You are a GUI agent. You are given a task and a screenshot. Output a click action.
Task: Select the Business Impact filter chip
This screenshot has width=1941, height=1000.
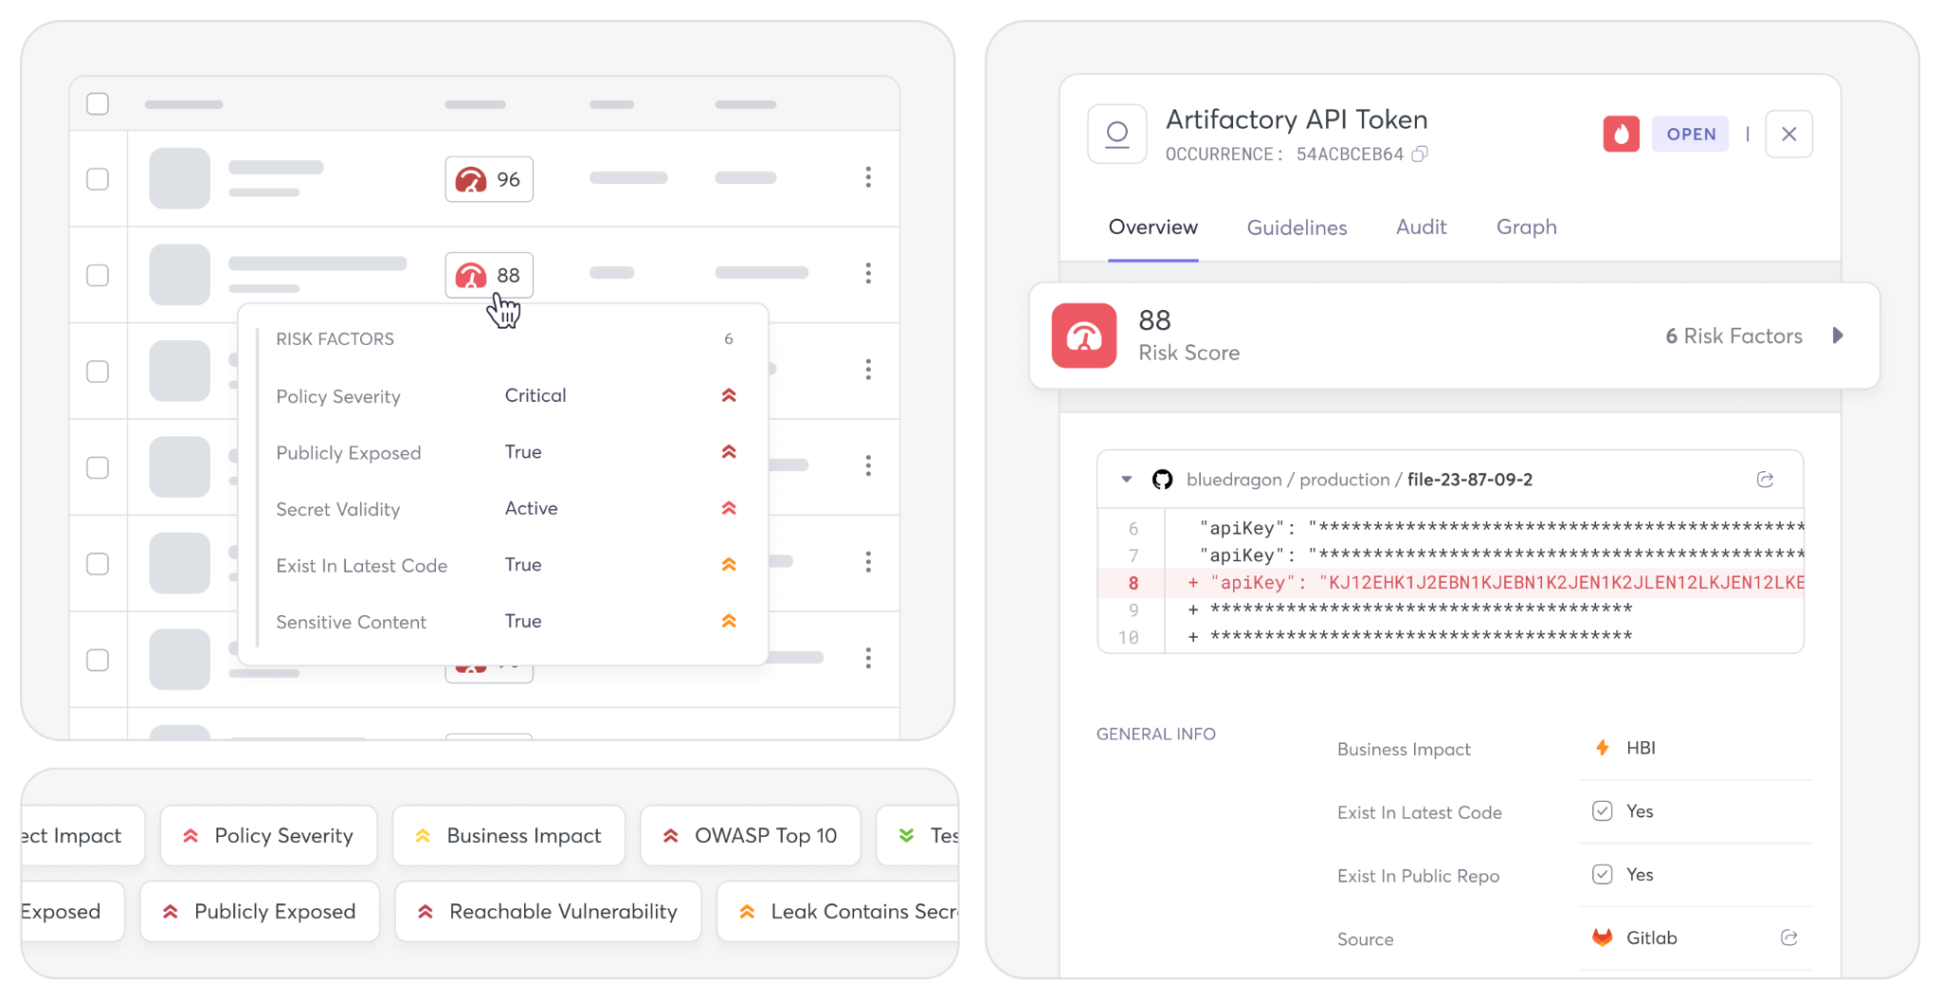509,835
